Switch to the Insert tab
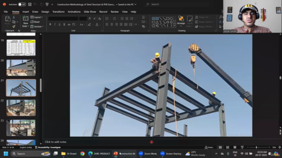 click(26, 12)
